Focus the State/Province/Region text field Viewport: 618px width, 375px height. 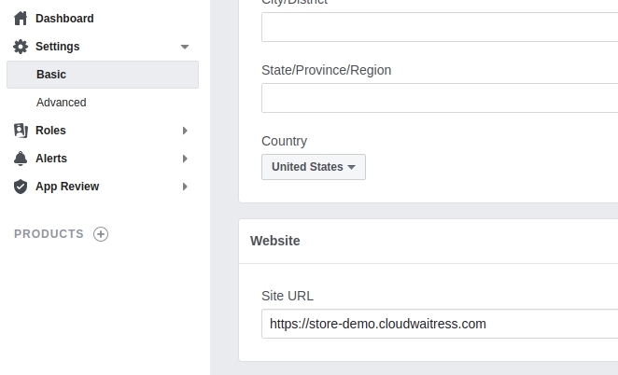439,98
